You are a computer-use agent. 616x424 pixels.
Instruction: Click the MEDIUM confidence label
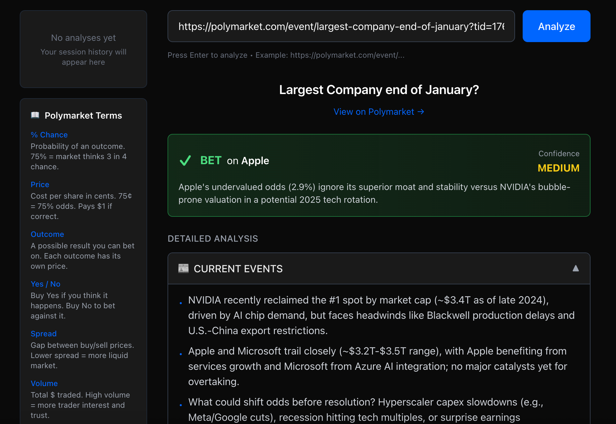[558, 168]
